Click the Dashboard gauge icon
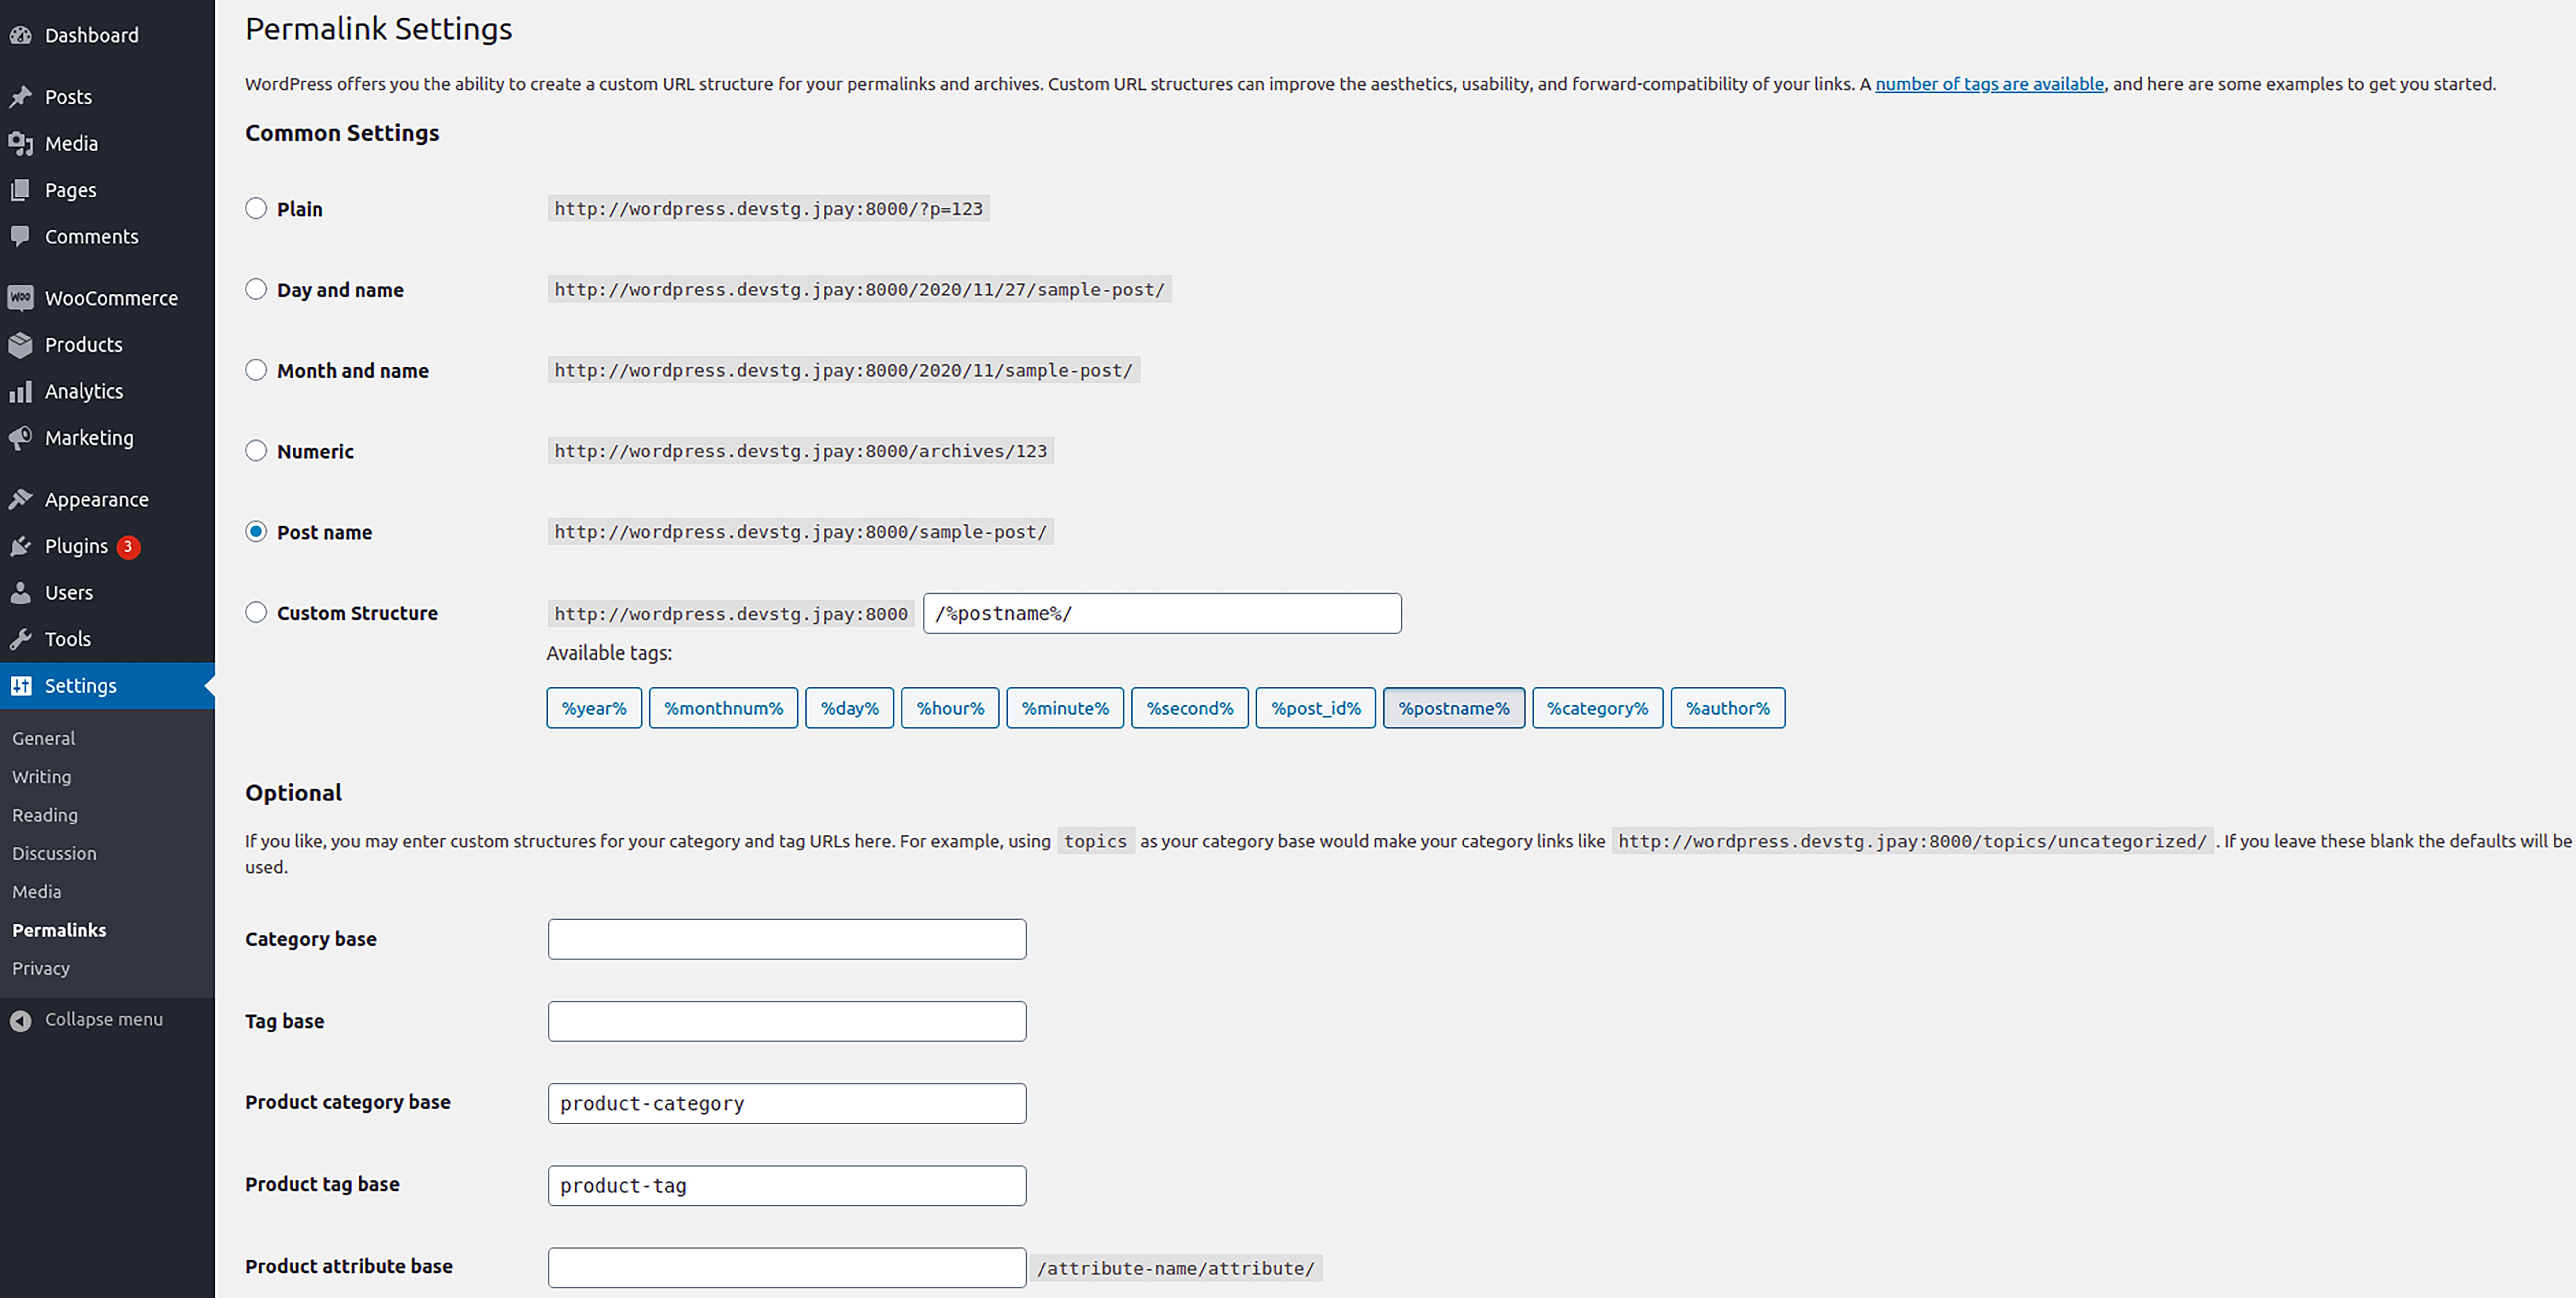Image resolution: width=2576 pixels, height=1298 pixels. point(20,35)
